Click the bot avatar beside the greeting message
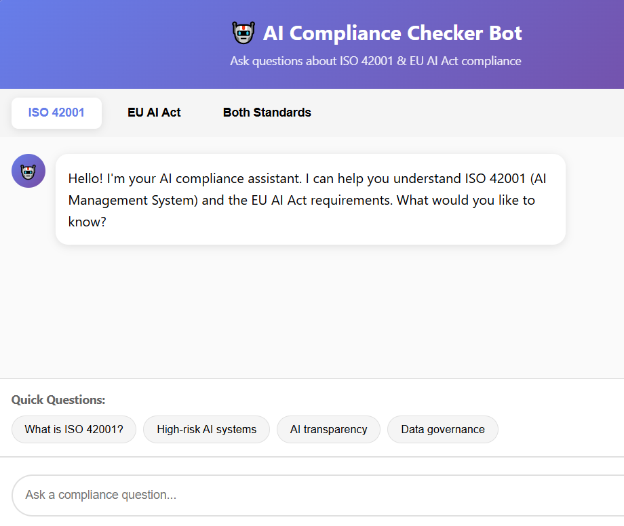The height and width of the screenshot is (526, 624). 28,171
